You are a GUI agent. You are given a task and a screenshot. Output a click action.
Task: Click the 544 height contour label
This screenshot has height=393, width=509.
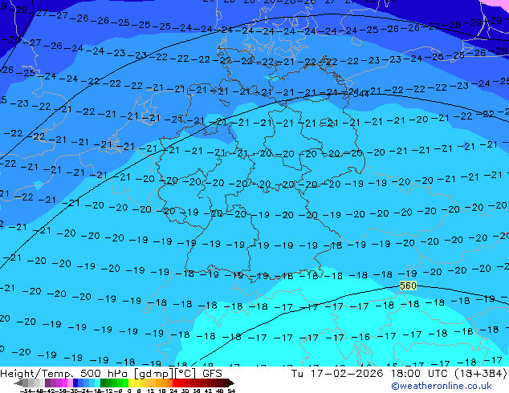(x=360, y=94)
